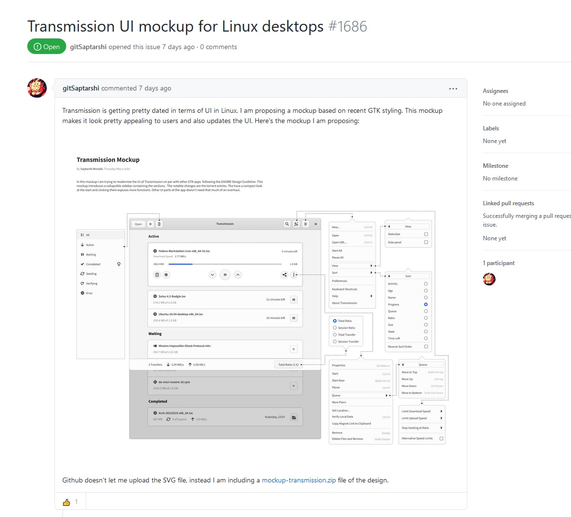The width and height of the screenshot is (571, 517).
Task: Pause the Ubuntu-20.04-desktop torrent
Action: tap(294, 318)
